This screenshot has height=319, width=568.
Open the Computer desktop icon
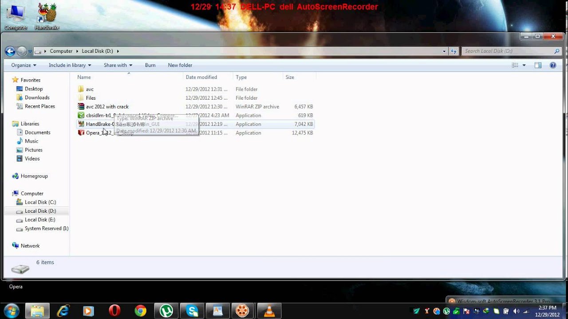[x=16, y=17]
